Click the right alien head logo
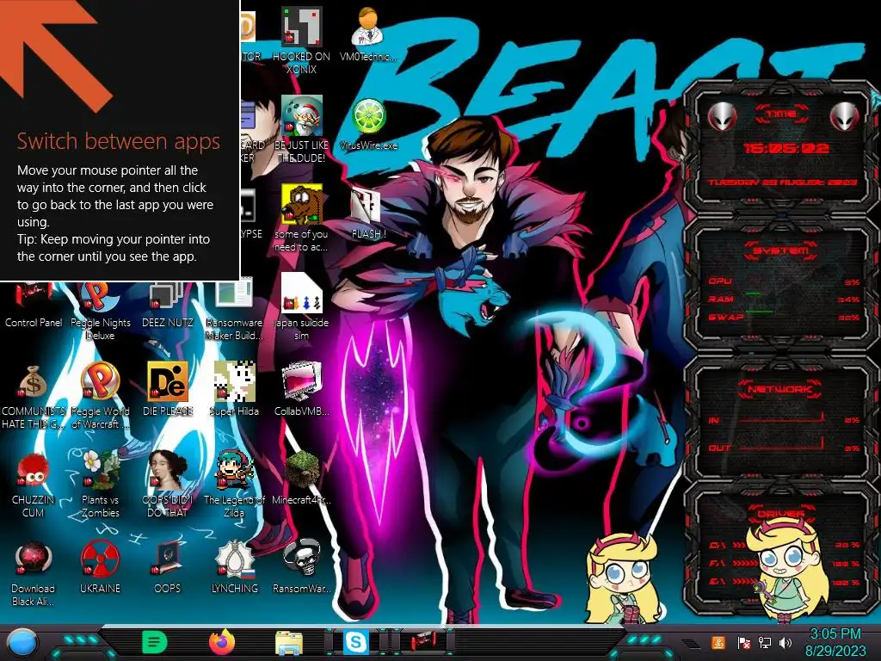 click(845, 117)
